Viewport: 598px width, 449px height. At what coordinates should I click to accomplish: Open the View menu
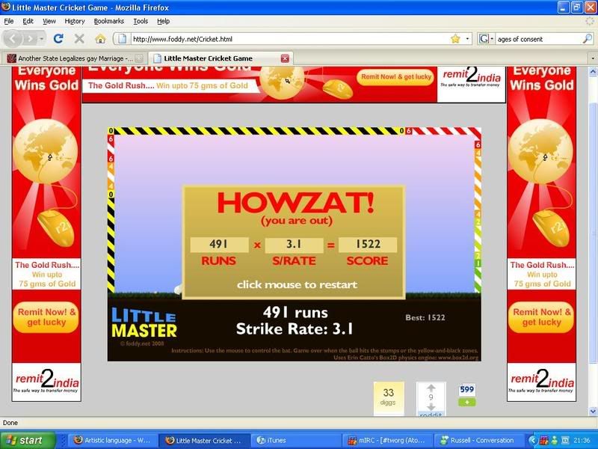click(x=49, y=22)
